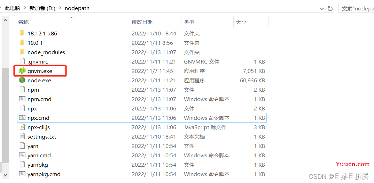Navigate to 此电脑 in the breadcrumb
The image size is (374, 183).
click(x=13, y=8)
